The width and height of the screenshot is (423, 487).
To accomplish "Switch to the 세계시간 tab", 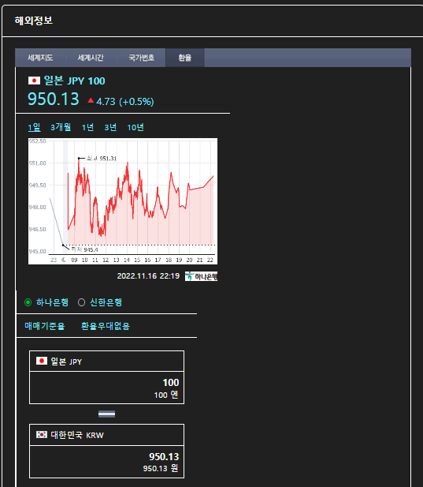I will click(91, 58).
